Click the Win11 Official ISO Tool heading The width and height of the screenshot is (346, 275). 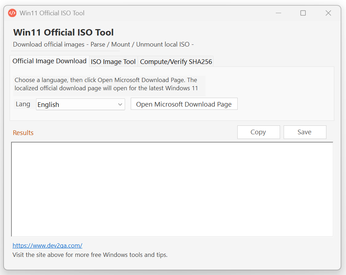coord(63,32)
